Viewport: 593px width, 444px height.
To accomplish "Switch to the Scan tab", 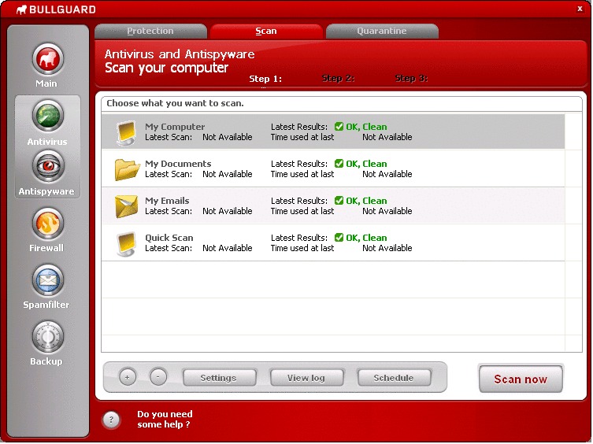I will click(x=266, y=31).
